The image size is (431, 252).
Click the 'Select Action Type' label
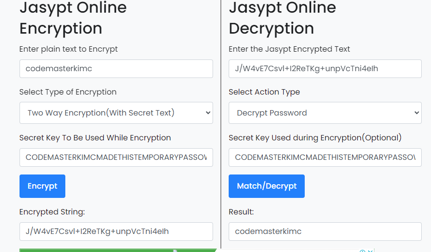click(x=264, y=92)
